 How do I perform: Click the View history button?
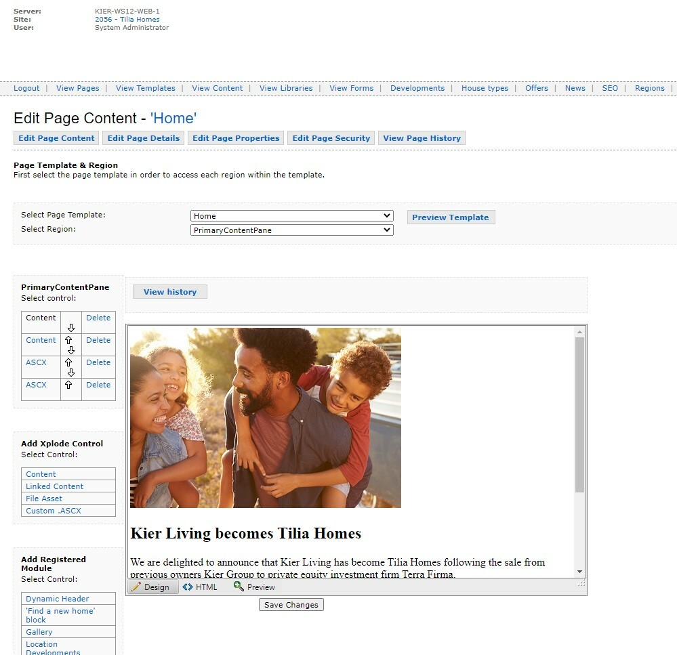(x=169, y=292)
